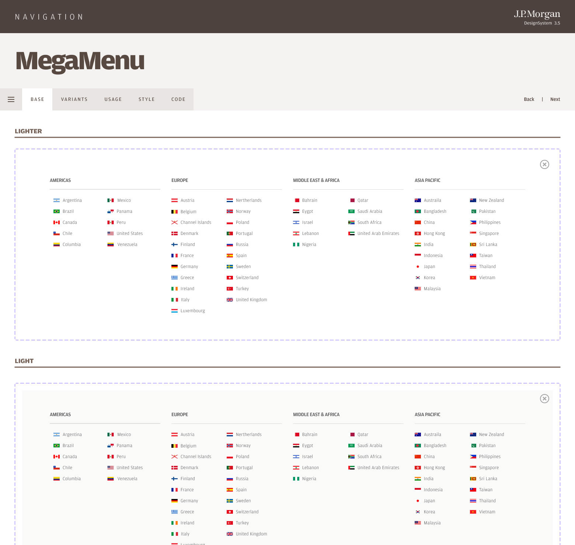Click the NAVIGATION header text
The height and width of the screenshot is (545, 575).
point(49,17)
